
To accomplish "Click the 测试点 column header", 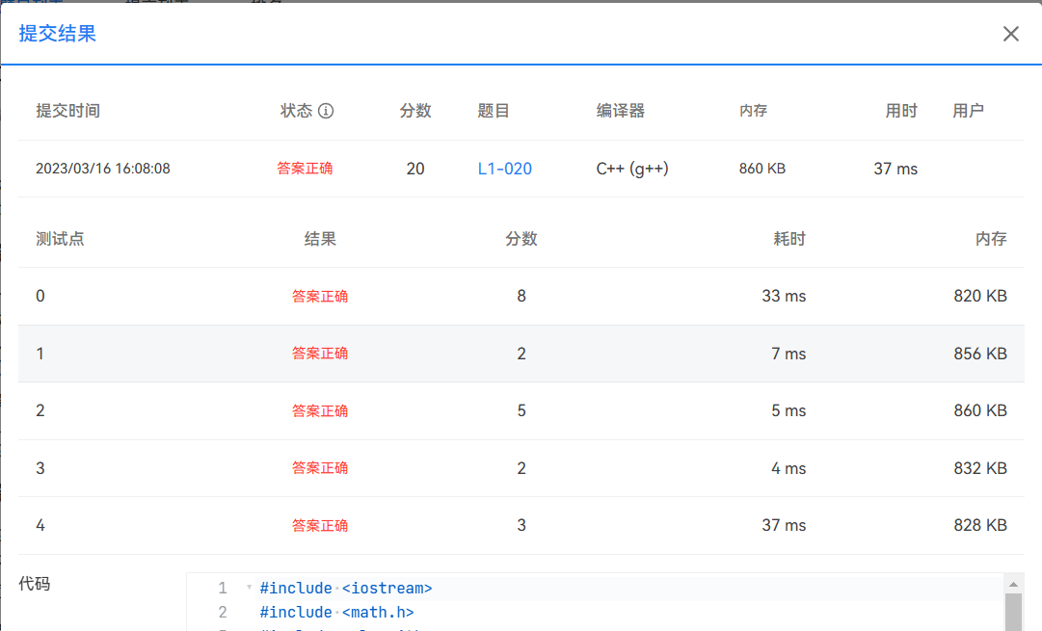I will [60, 238].
